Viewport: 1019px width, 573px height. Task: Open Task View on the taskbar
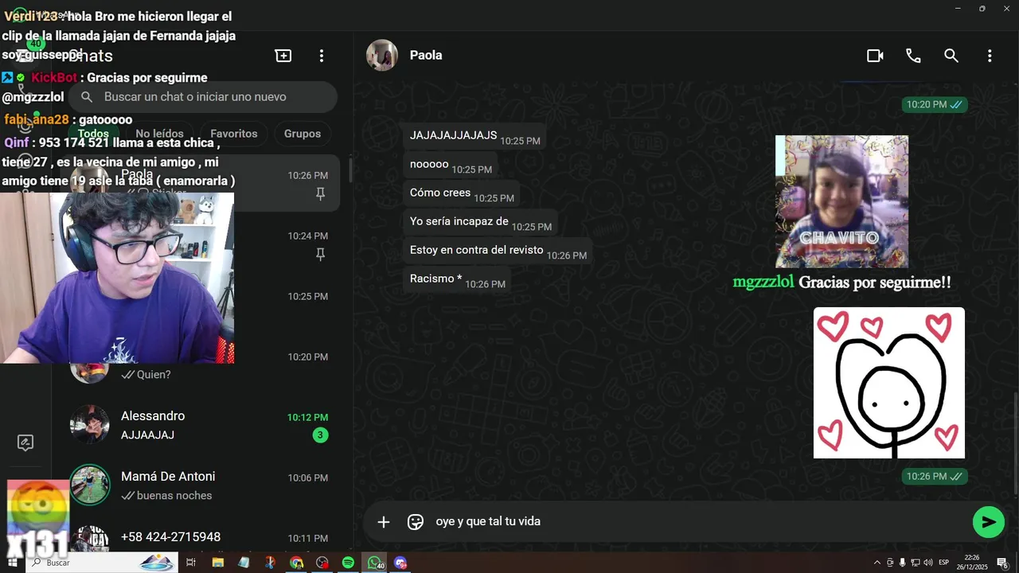191,563
